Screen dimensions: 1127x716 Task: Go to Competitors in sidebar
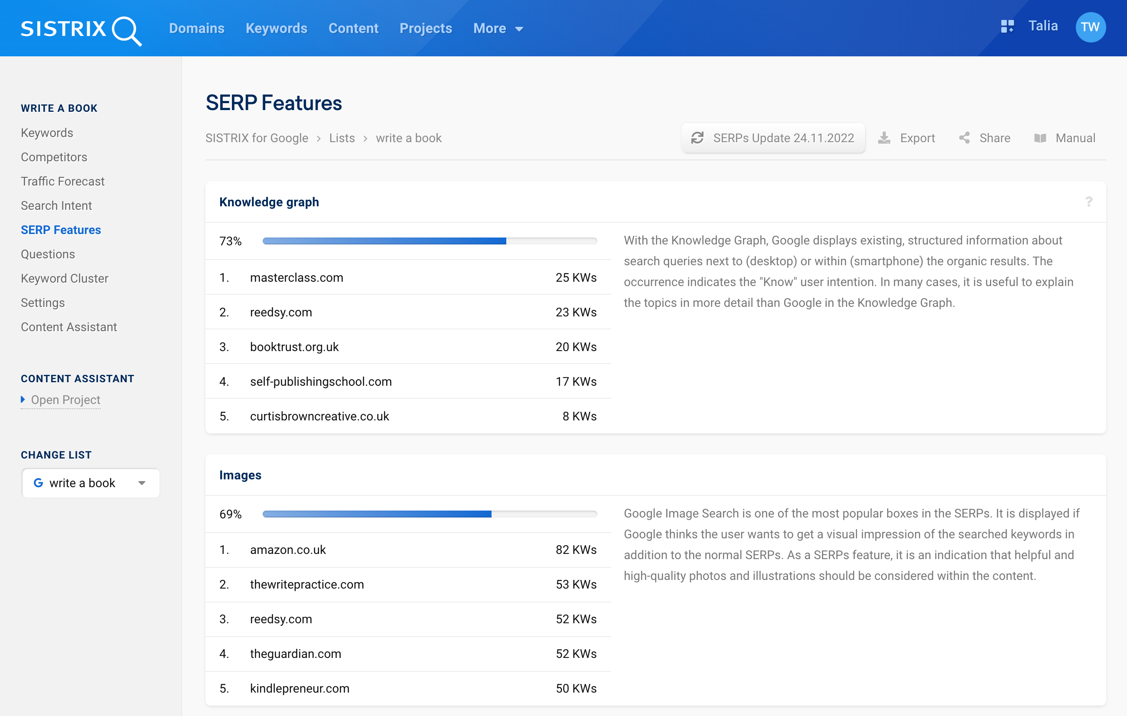pos(54,157)
